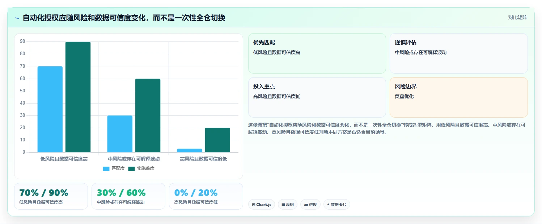Click the 匹配度 legend label

pyautogui.click(x=118, y=169)
